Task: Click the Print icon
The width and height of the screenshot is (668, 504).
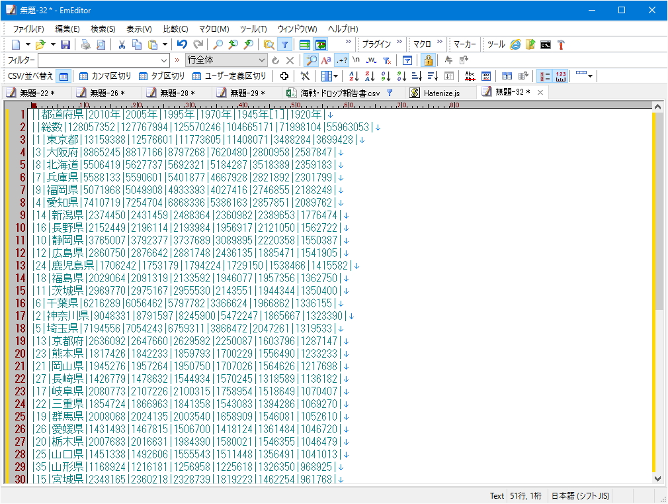Action: 85,44
